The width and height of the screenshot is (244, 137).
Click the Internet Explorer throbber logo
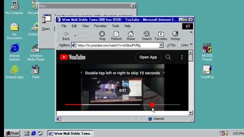(x=188, y=26)
